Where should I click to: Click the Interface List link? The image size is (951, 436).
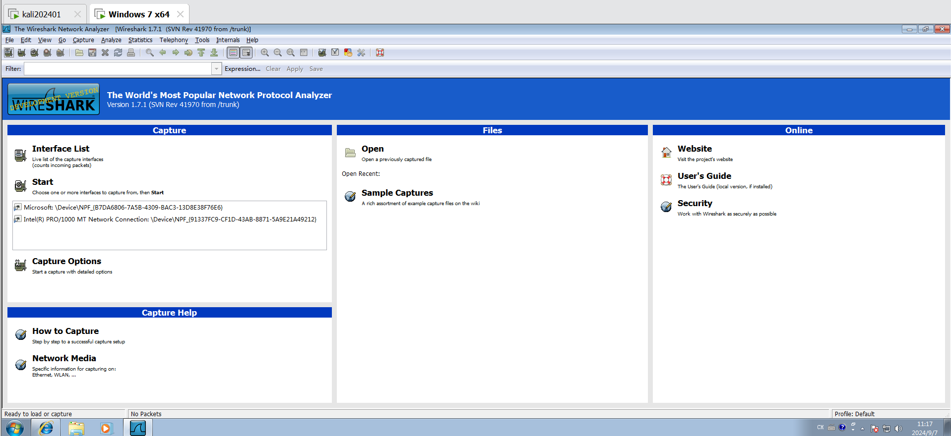(61, 149)
